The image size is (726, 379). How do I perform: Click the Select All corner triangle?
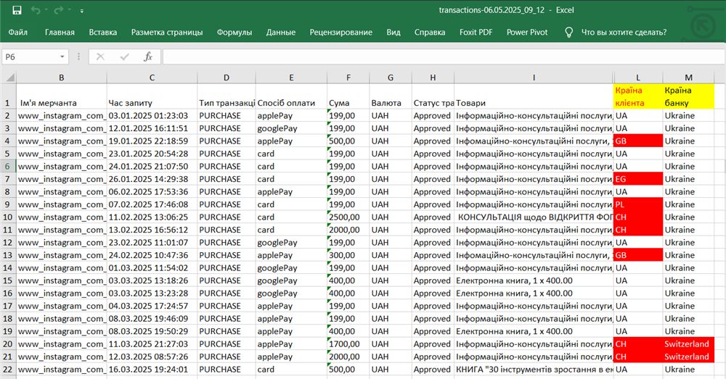9,78
